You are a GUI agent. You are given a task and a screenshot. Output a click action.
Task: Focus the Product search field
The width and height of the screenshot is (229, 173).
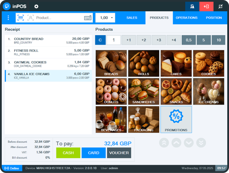[x=59, y=18]
